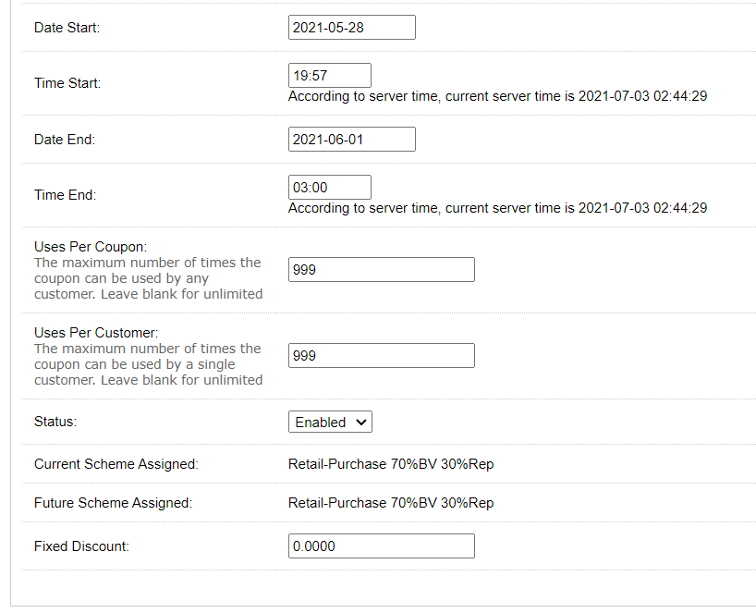Click the Status label text
The height and width of the screenshot is (613, 756).
(55, 422)
